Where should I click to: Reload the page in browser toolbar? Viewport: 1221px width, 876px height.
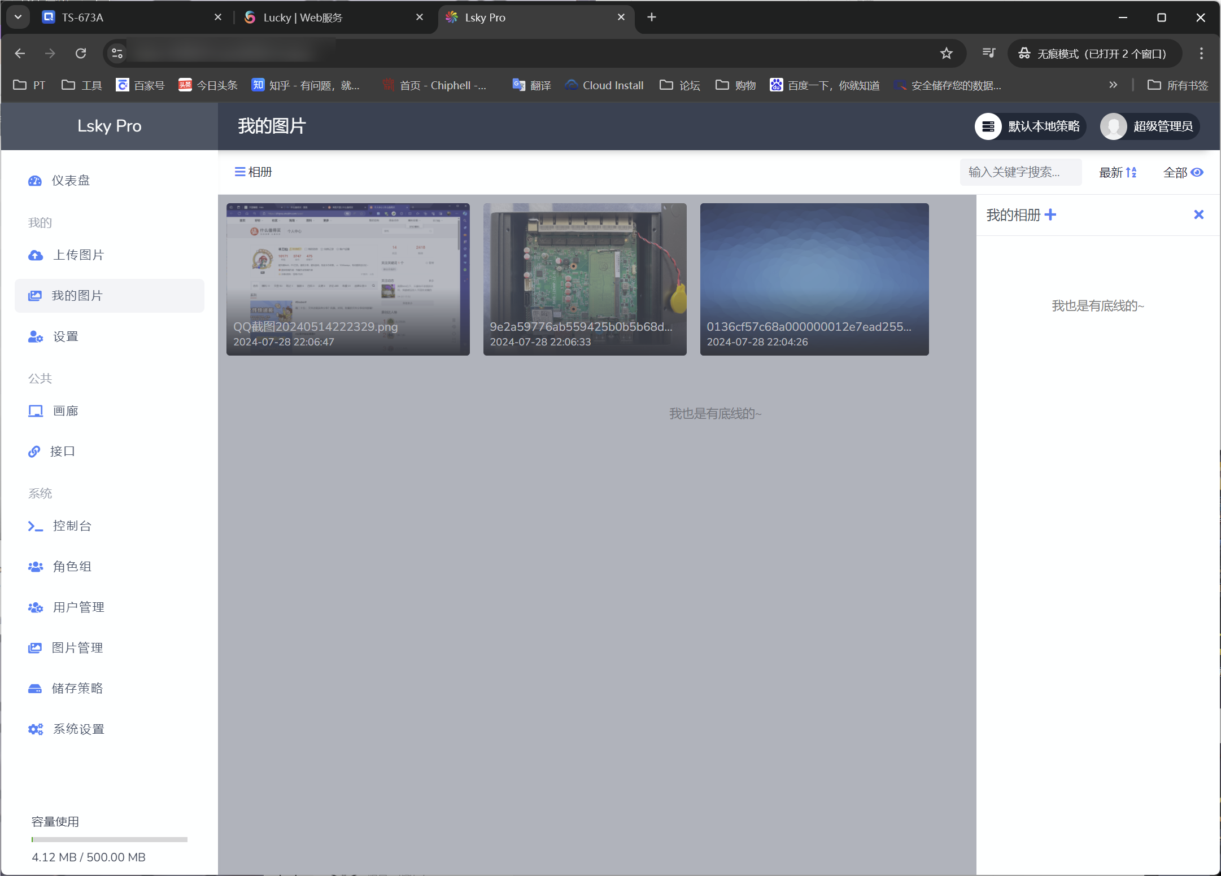81,53
